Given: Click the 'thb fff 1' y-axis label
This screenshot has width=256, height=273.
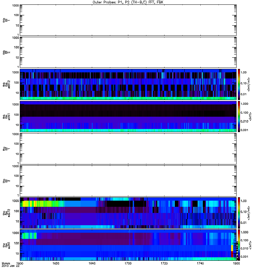Looking at the screenshot, I should 6,20.
